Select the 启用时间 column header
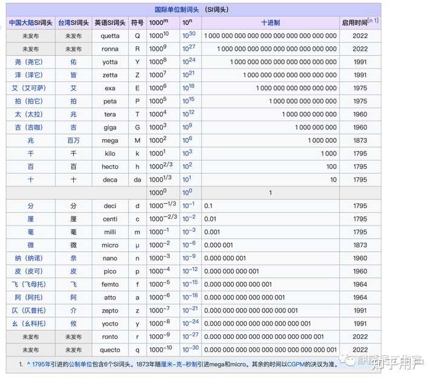Viewport: 436px width, 379px height. click(360, 23)
